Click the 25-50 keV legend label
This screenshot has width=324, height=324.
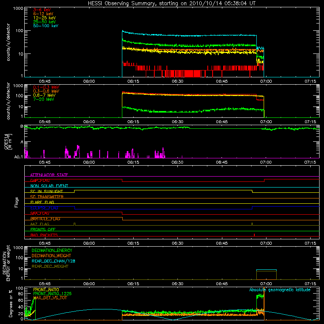[x=45, y=22]
